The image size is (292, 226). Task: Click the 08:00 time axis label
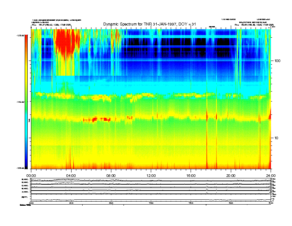click(111, 176)
